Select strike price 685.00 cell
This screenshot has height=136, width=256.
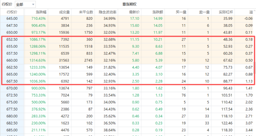(12, 130)
